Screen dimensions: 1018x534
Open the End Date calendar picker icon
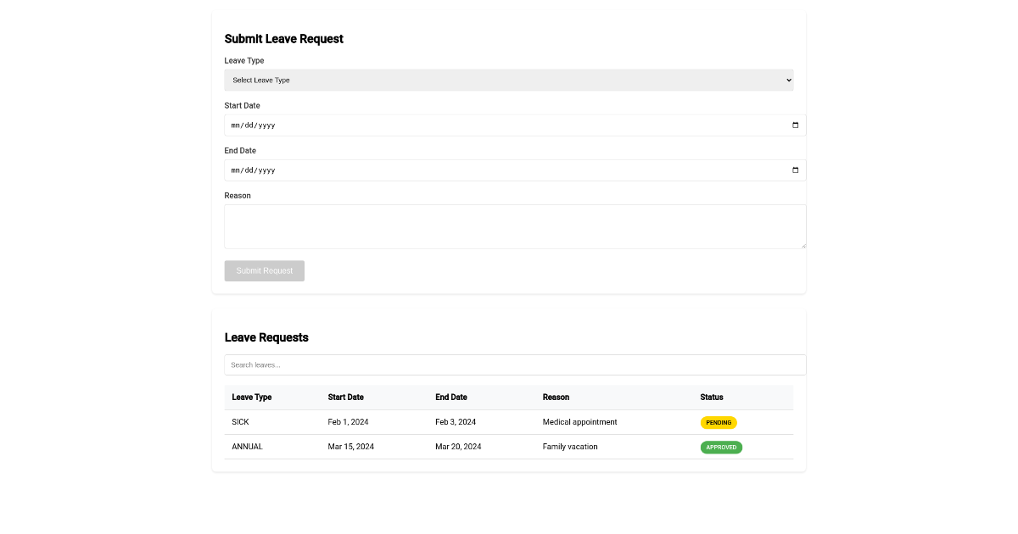pyautogui.click(x=794, y=170)
